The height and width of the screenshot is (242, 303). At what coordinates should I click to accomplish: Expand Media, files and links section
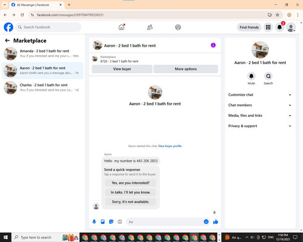[x=260, y=116]
